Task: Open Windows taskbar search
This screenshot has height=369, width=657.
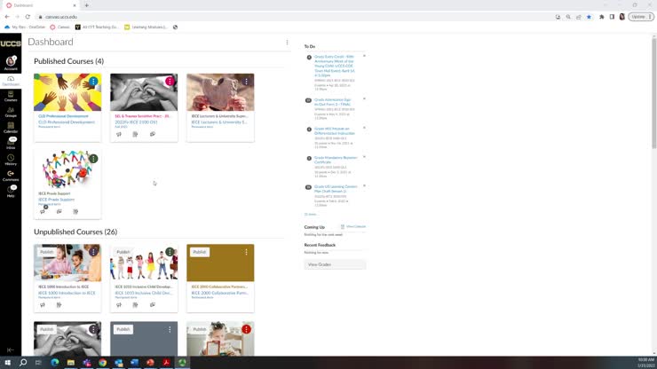Action: pos(23,363)
